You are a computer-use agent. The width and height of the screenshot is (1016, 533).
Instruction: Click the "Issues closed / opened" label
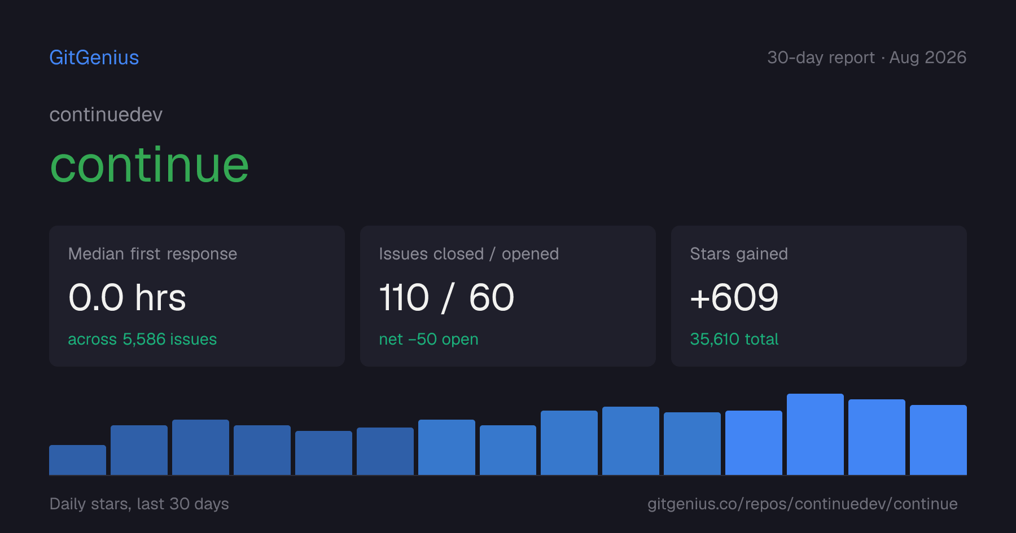[468, 254]
